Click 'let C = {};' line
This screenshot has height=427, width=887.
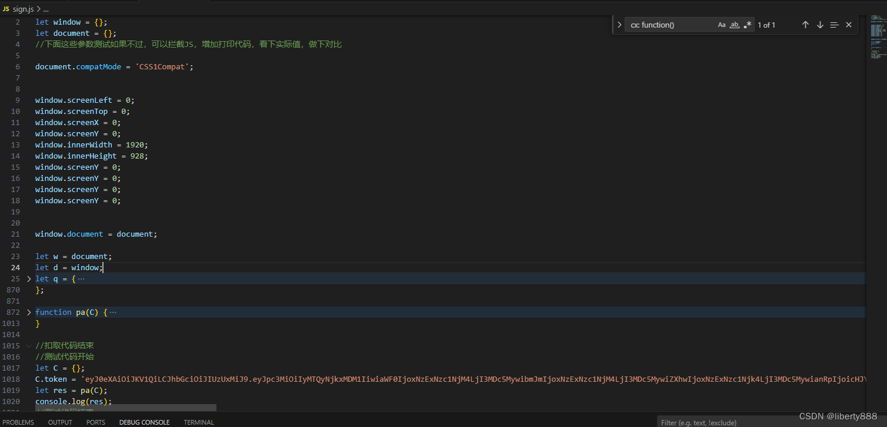[x=60, y=368]
